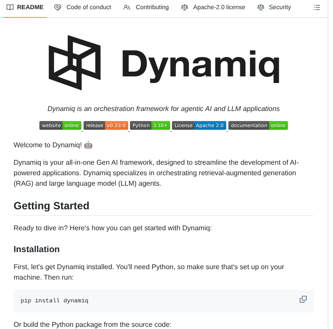Click the README book icon
Image resolution: width=333 pixels, height=329 pixels.
(10, 7)
